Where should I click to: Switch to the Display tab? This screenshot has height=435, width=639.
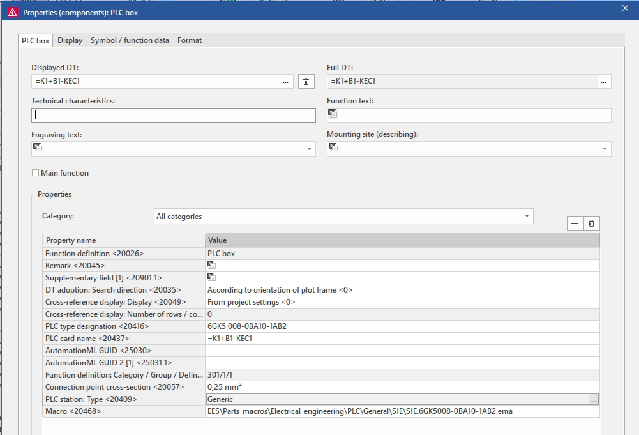(70, 40)
